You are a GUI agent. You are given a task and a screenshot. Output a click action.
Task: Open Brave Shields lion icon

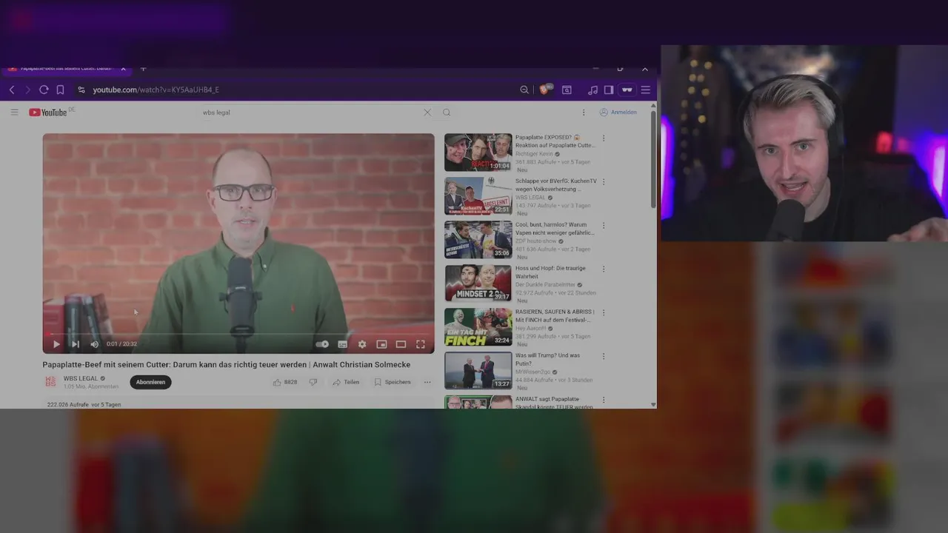click(546, 90)
